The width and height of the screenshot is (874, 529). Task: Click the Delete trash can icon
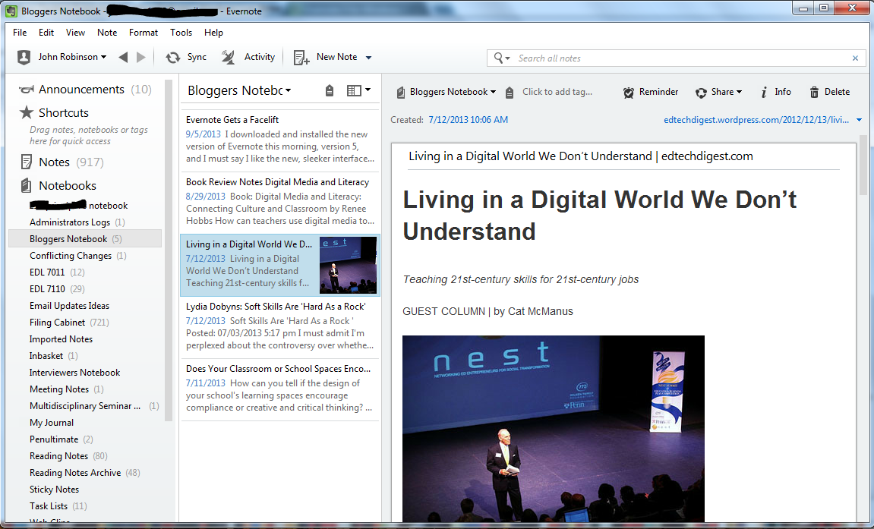[x=814, y=93]
